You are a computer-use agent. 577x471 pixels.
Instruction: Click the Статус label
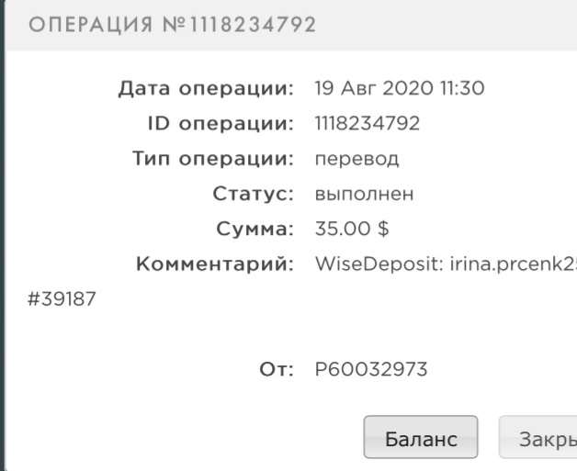[x=251, y=195]
